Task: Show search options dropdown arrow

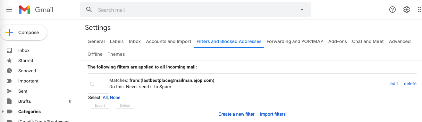Action: pos(302,10)
